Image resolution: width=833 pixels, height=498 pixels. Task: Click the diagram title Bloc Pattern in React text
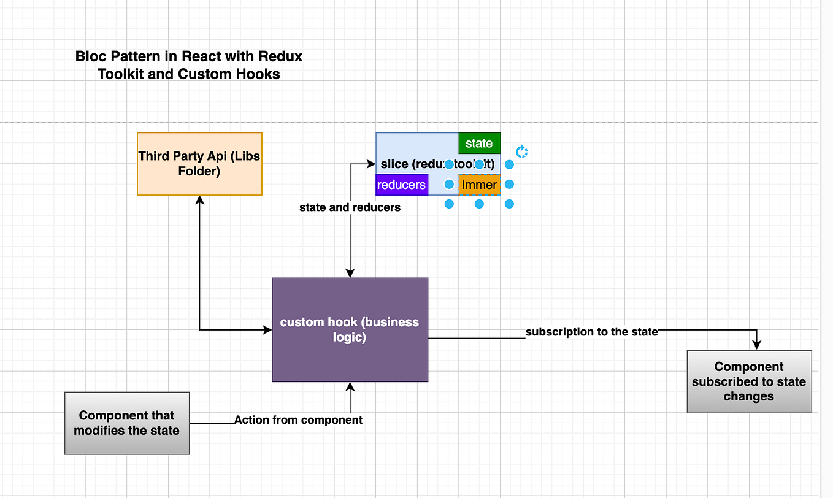[188, 64]
